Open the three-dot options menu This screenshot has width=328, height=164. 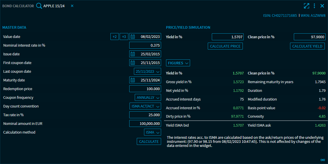click(314, 6)
